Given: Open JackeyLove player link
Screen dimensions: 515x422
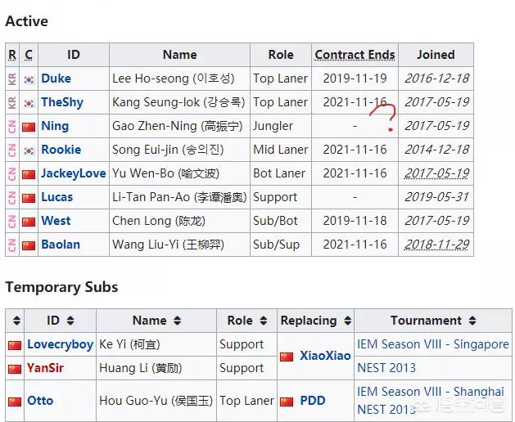Looking at the screenshot, I should pos(74,173).
